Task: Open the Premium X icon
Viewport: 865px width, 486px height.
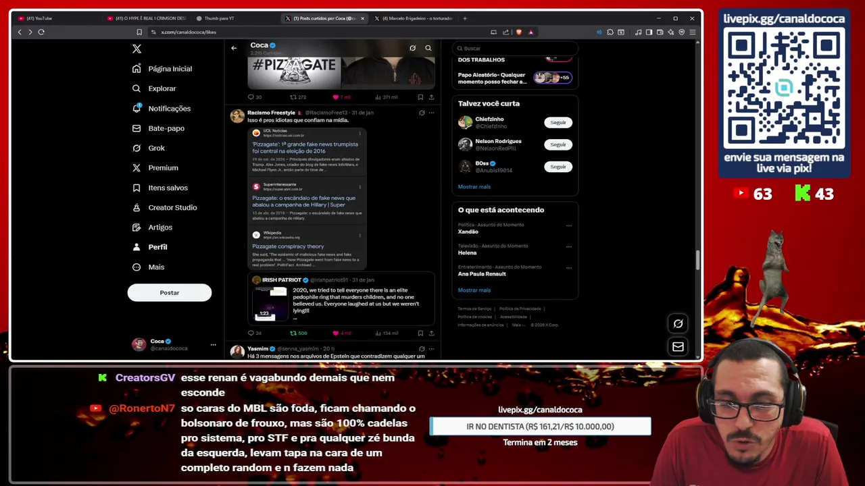Action: 137,167
